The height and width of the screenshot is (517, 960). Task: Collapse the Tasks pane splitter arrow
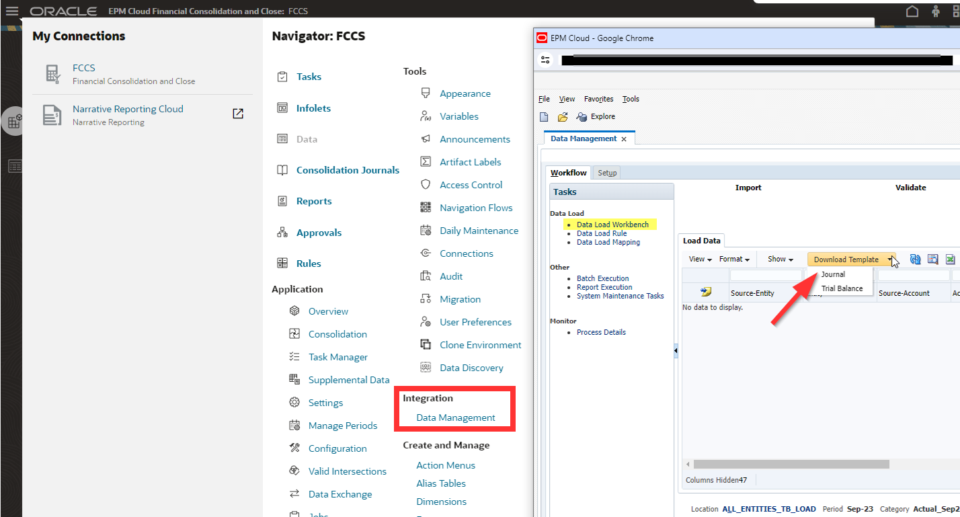click(676, 351)
